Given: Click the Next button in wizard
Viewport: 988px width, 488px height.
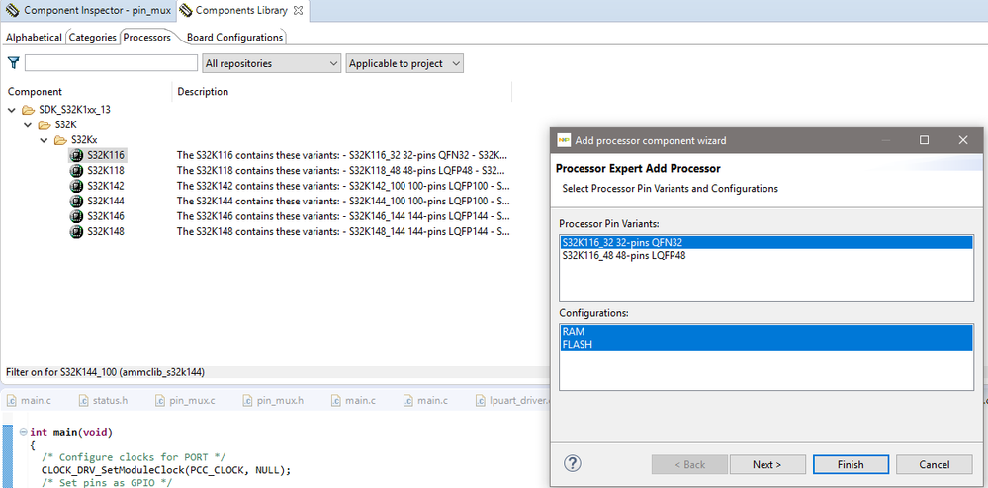Looking at the screenshot, I should (x=766, y=464).
